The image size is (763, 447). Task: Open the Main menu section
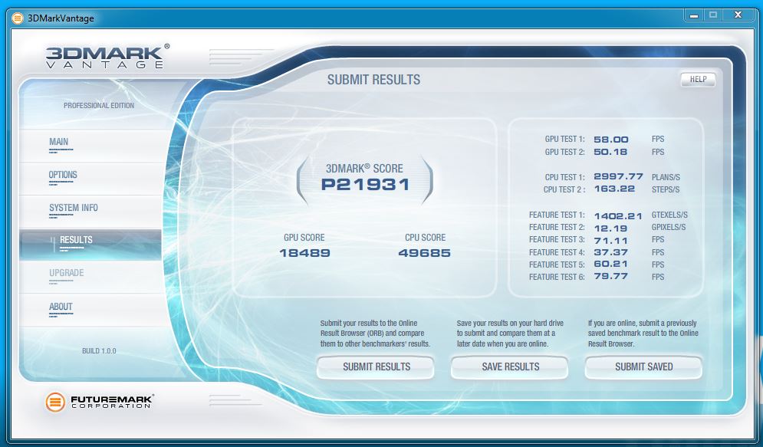pyautogui.click(x=90, y=146)
